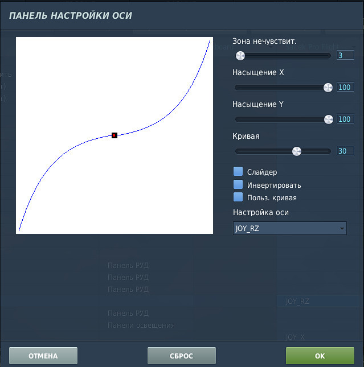Toggle the Инвертировать checkbox
This screenshot has width=364, height=367.
click(x=238, y=184)
